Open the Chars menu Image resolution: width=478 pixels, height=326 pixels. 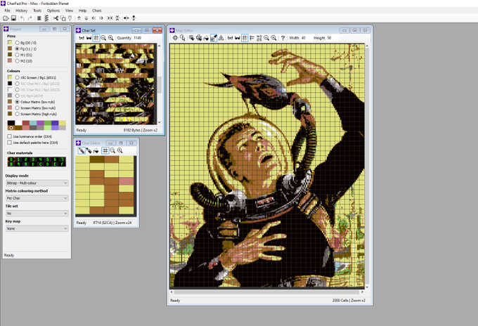96,11
